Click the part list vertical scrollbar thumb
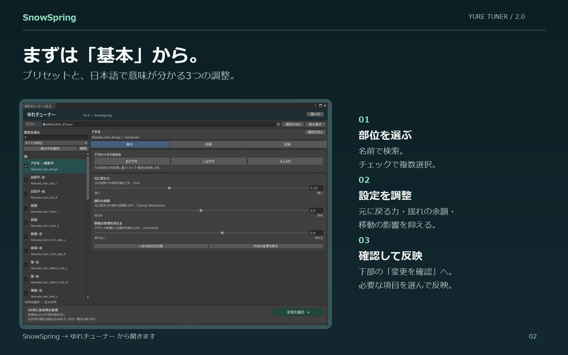The height and width of the screenshot is (355, 568). (88, 178)
